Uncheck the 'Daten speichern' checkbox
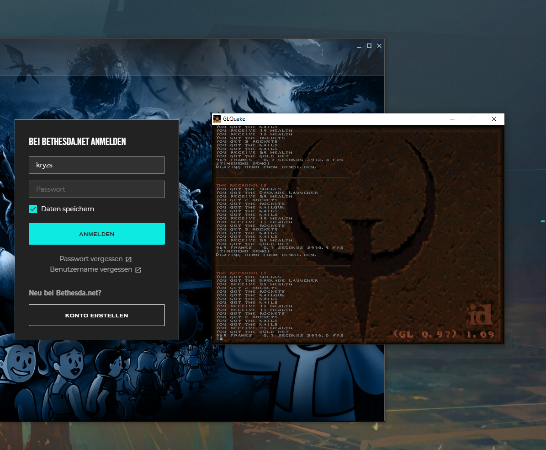546x450 pixels. (33, 209)
